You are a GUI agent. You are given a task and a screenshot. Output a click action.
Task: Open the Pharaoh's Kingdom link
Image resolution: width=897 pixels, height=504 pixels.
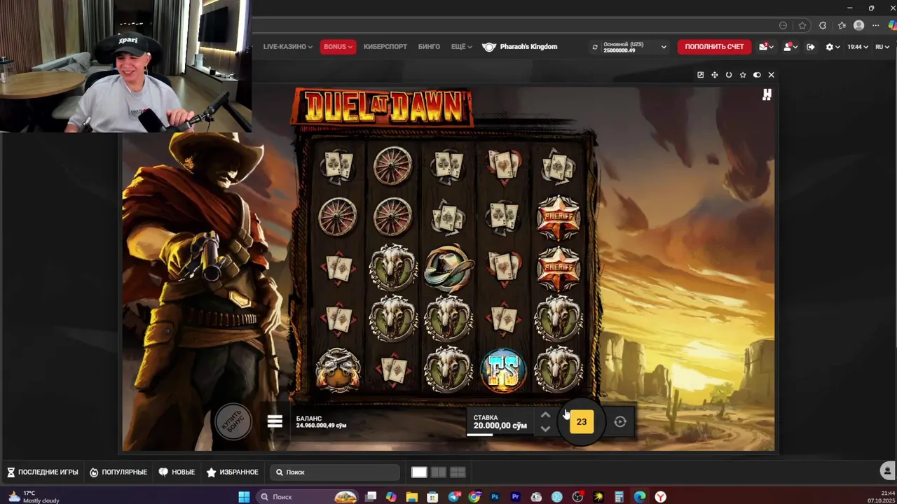point(520,47)
